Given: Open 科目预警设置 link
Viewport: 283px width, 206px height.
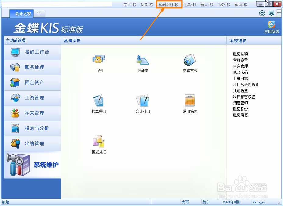Looking at the screenshot, I should tap(244, 97).
